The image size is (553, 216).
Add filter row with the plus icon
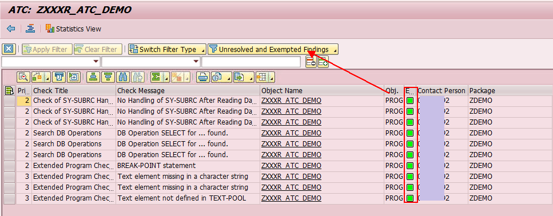[x=323, y=62]
